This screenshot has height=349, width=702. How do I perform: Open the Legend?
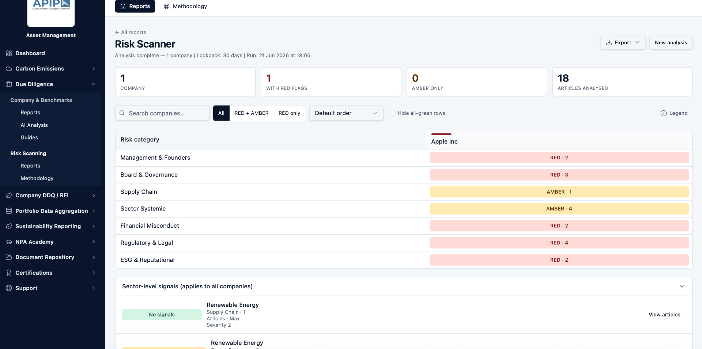(674, 113)
